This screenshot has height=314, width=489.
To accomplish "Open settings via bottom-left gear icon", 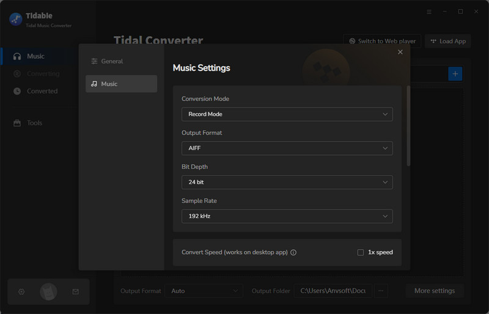I will coord(21,291).
